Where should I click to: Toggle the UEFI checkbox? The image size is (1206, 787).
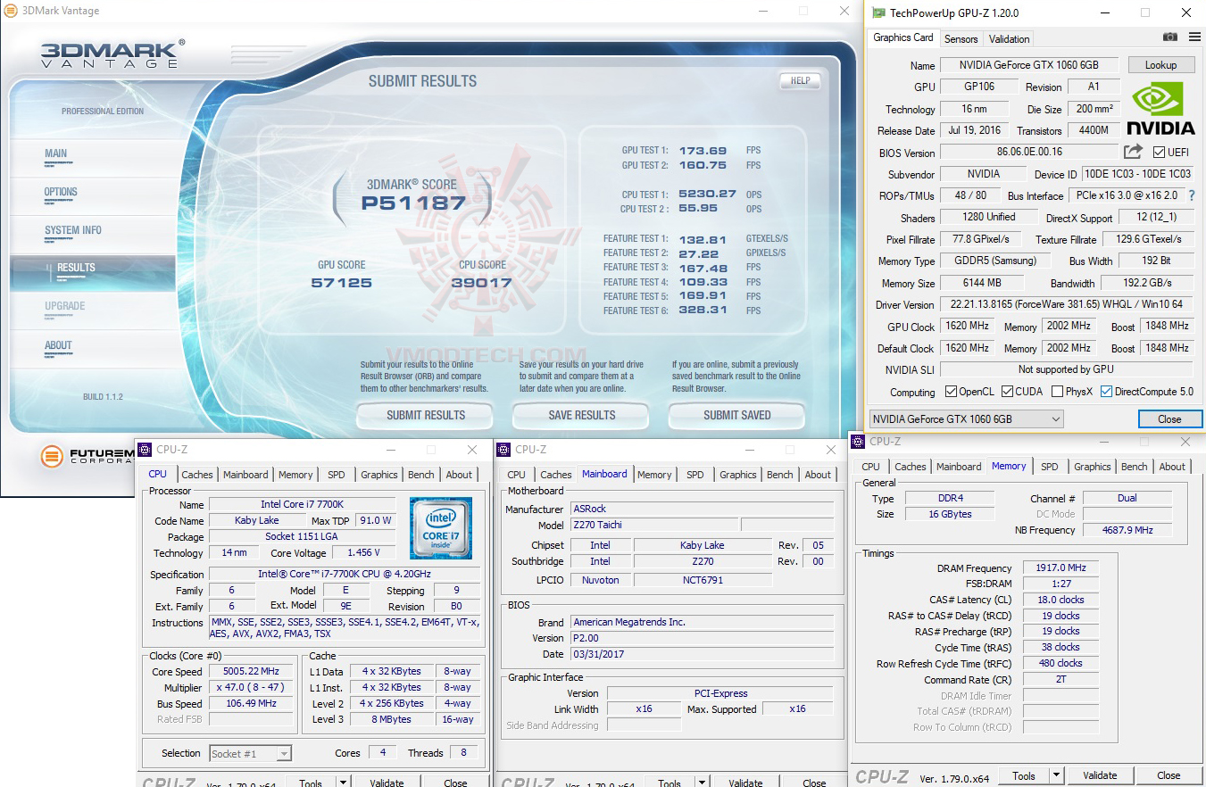(1160, 153)
